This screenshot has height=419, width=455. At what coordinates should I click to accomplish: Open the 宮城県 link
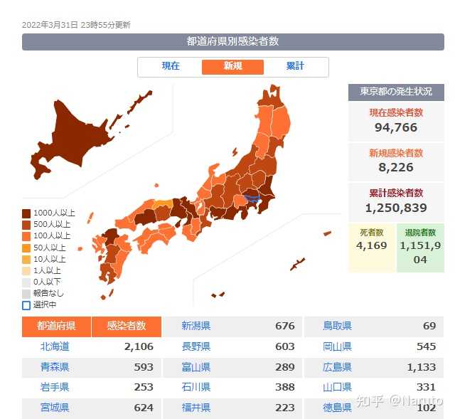[x=55, y=408]
